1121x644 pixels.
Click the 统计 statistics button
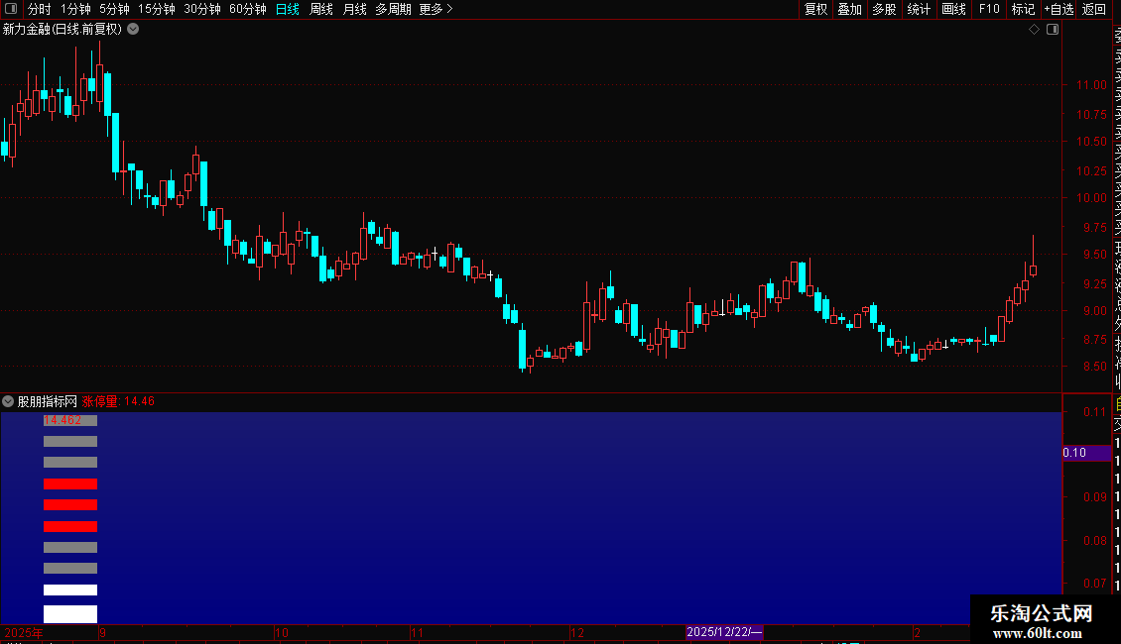point(919,9)
